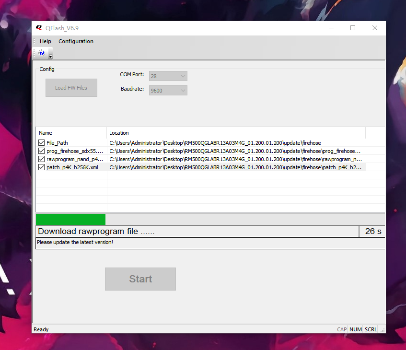Select the rawprogram_nand_p4 file name
Viewport: 406px width, 350px height.
pyautogui.click(x=75, y=159)
